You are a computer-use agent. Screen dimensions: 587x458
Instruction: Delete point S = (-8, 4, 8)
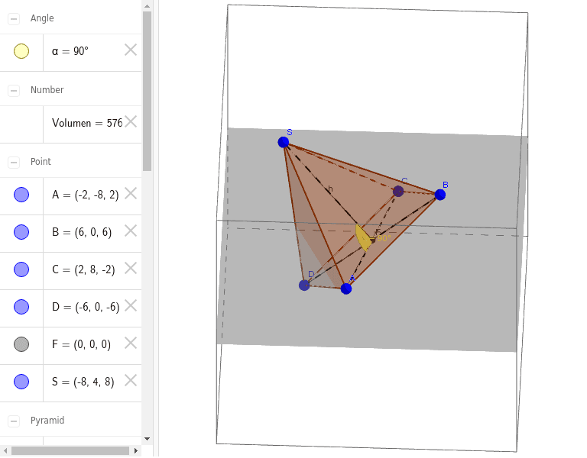click(x=131, y=380)
